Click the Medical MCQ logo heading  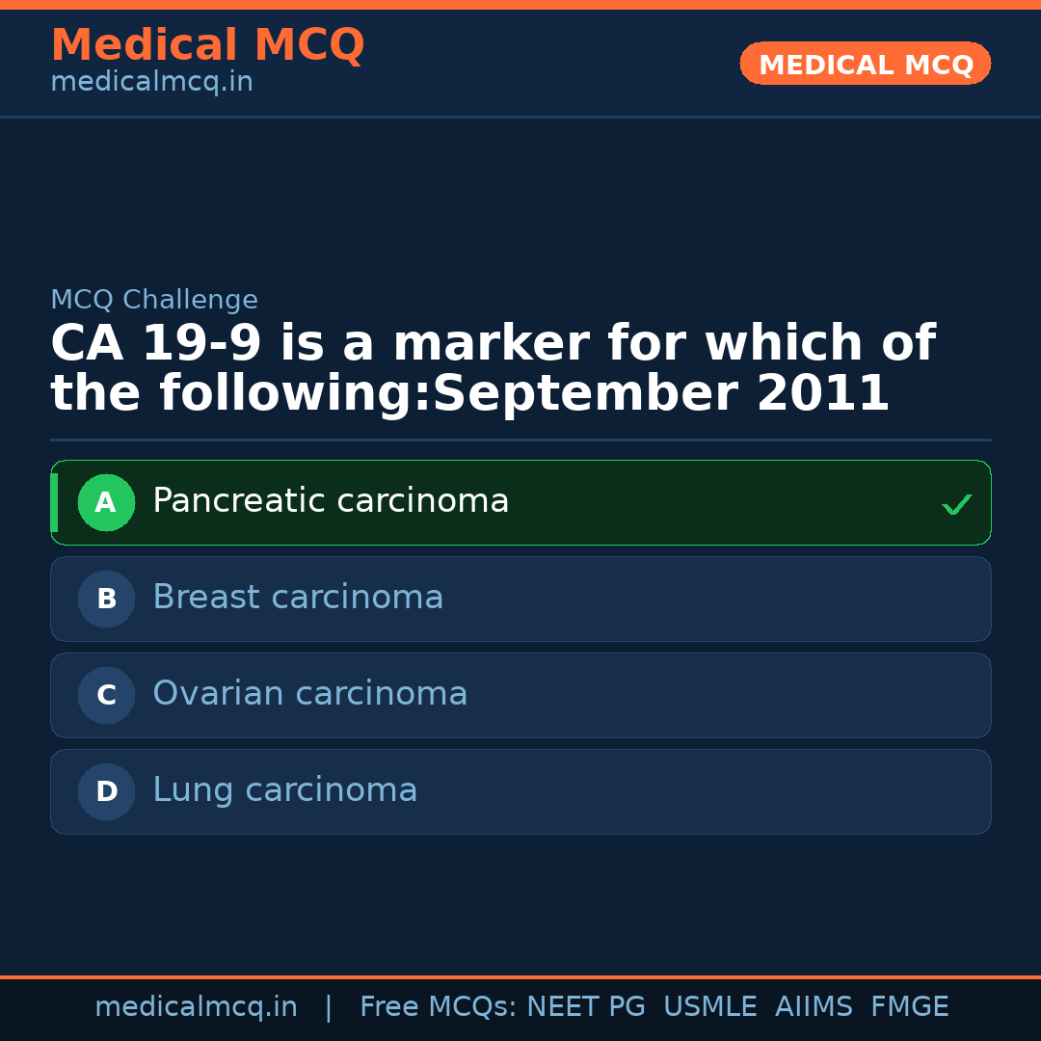[207, 45]
